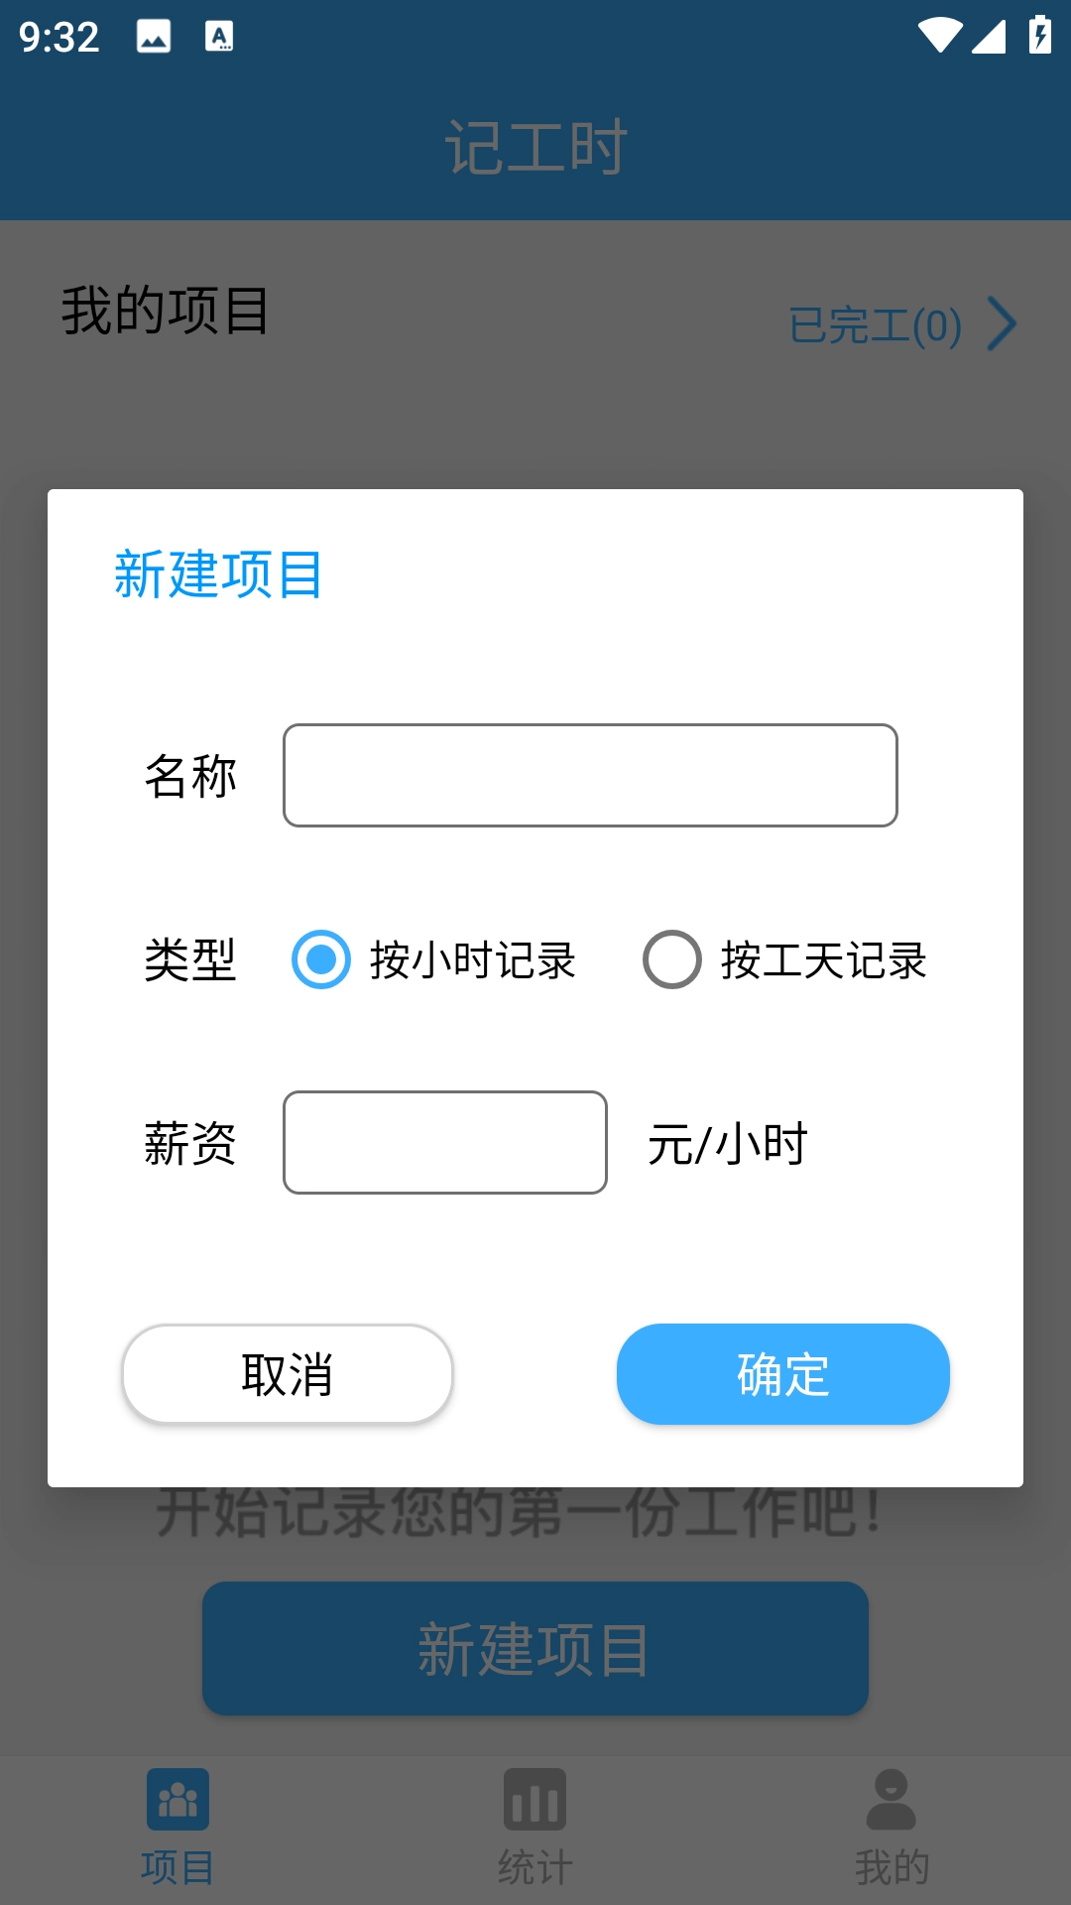Screen dimensions: 1071x1905
Task: Select the 按小时记录 radio button
Action: pyautogui.click(x=320, y=959)
